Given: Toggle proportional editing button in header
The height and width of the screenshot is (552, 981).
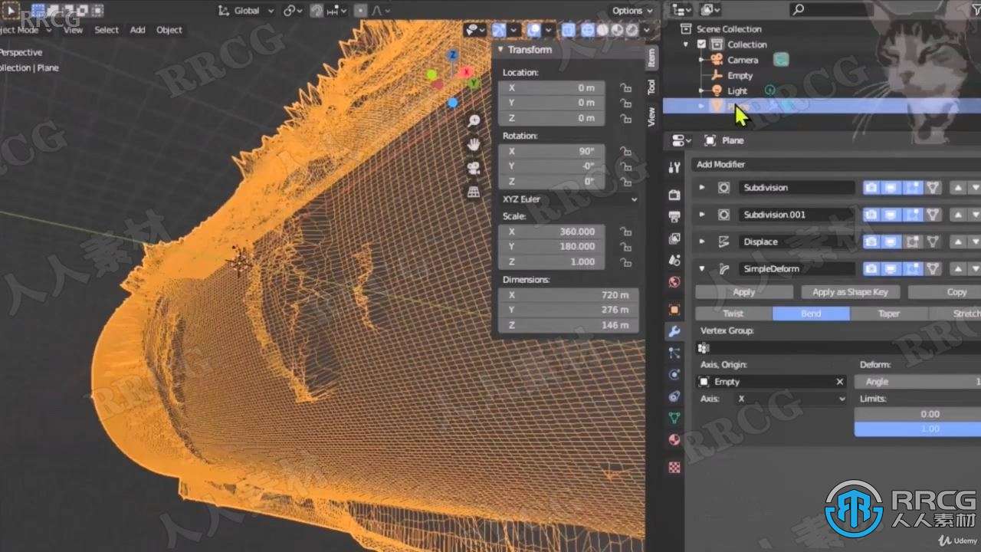Looking at the screenshot, I should 361,10.
